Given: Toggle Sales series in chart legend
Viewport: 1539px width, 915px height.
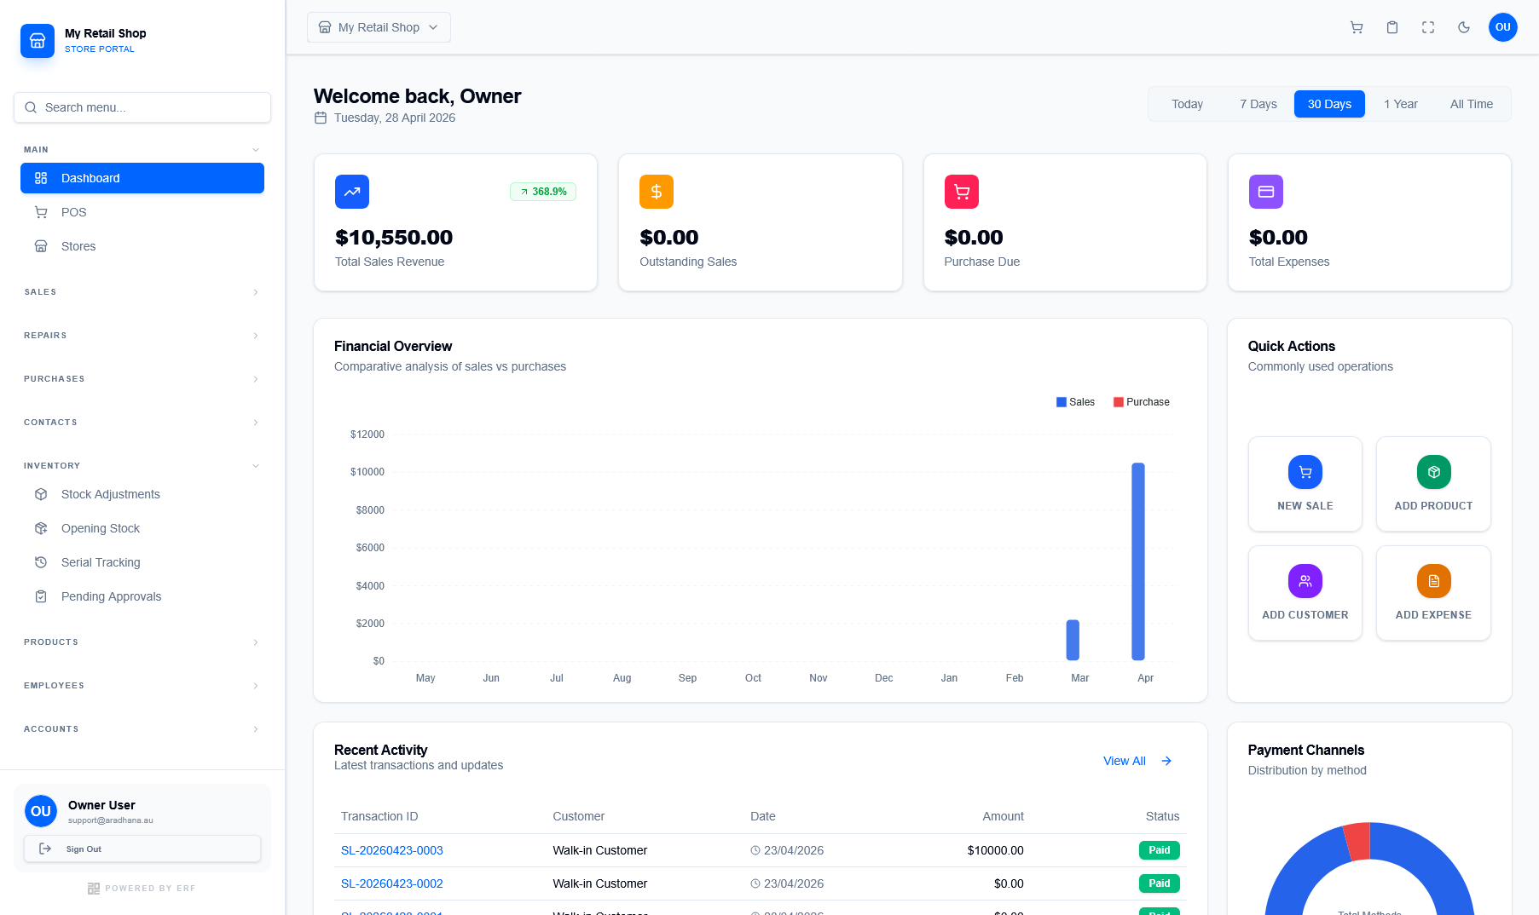Looking at the screenshot, I should tap(1075, 402).
